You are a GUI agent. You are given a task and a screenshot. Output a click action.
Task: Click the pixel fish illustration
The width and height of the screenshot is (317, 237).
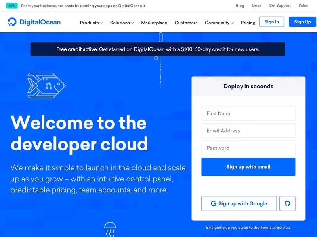(x=46, y=85)
